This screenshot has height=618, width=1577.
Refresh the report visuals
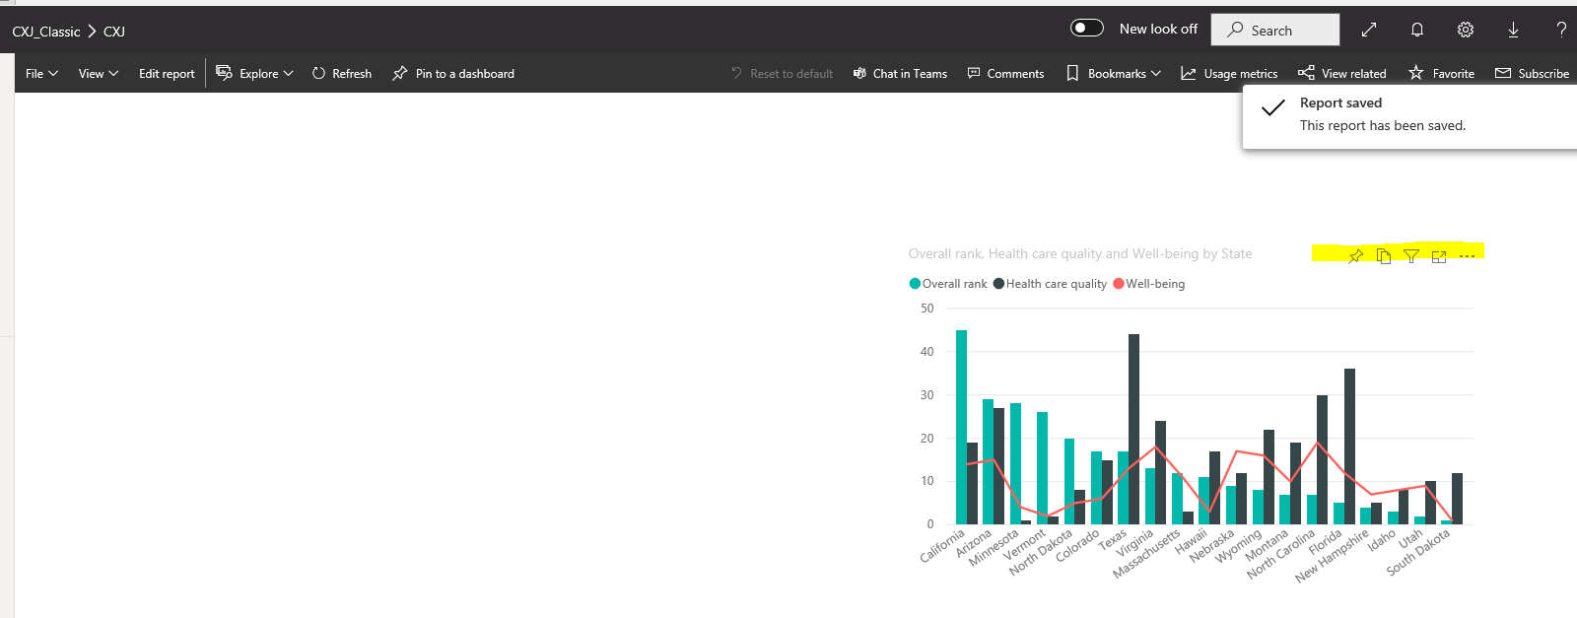click(342, 74)
